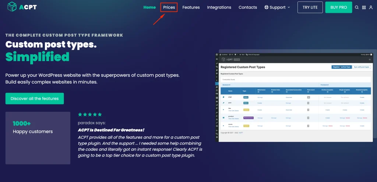Click the Sync with post types button
This screenshot has width=377, height=182.
[x=361, y=67]
